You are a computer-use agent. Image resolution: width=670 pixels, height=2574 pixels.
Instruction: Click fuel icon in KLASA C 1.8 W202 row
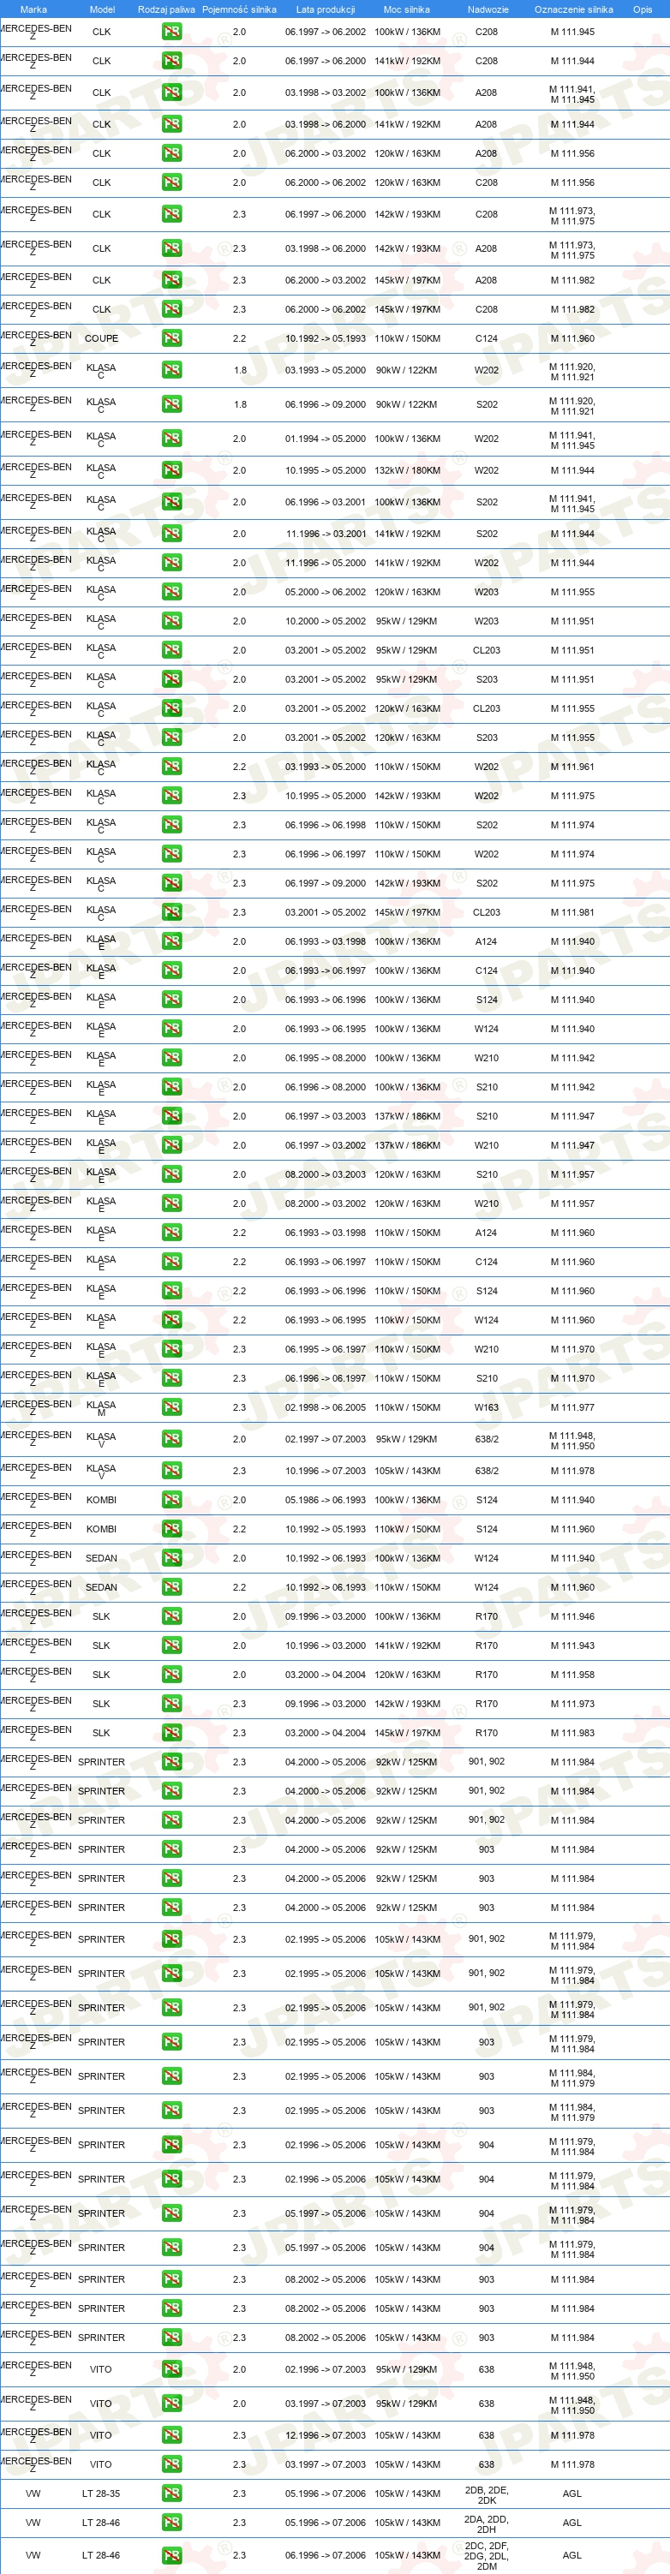[x=172, y=370]
